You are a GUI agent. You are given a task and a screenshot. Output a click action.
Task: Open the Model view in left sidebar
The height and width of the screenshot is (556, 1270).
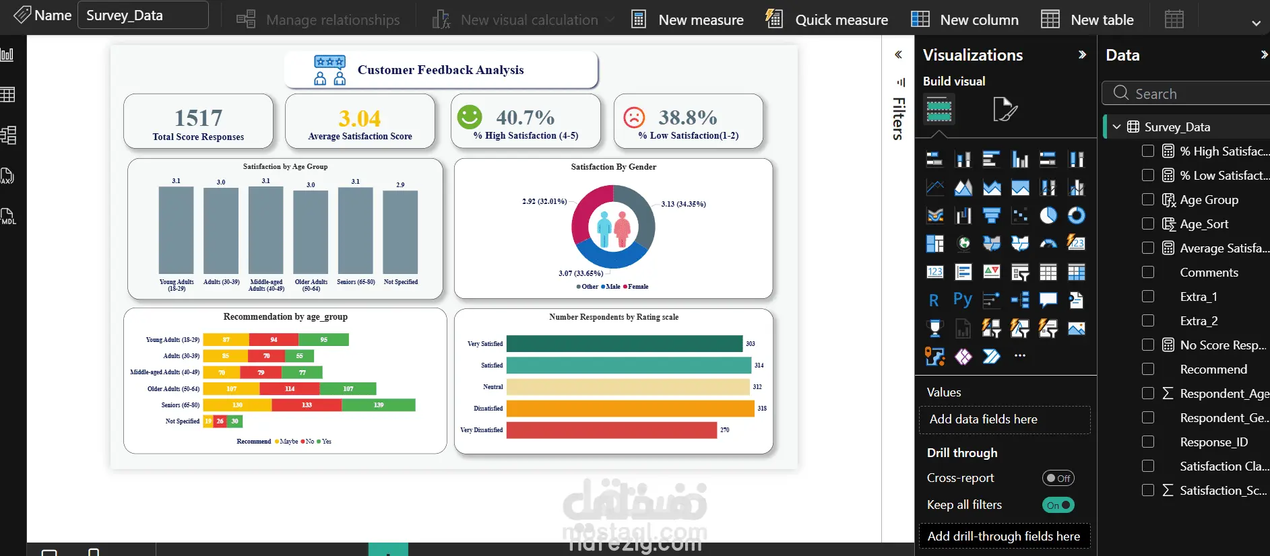pyautogui.click(x=8, y=135)
